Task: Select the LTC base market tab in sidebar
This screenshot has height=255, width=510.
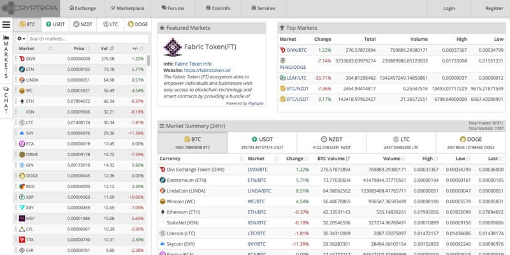Action: tap(110, 24)
